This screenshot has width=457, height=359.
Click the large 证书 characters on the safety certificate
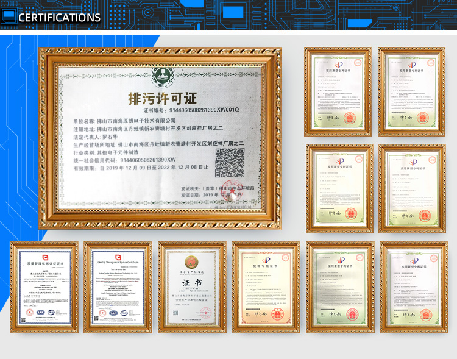tap(192, 283)
